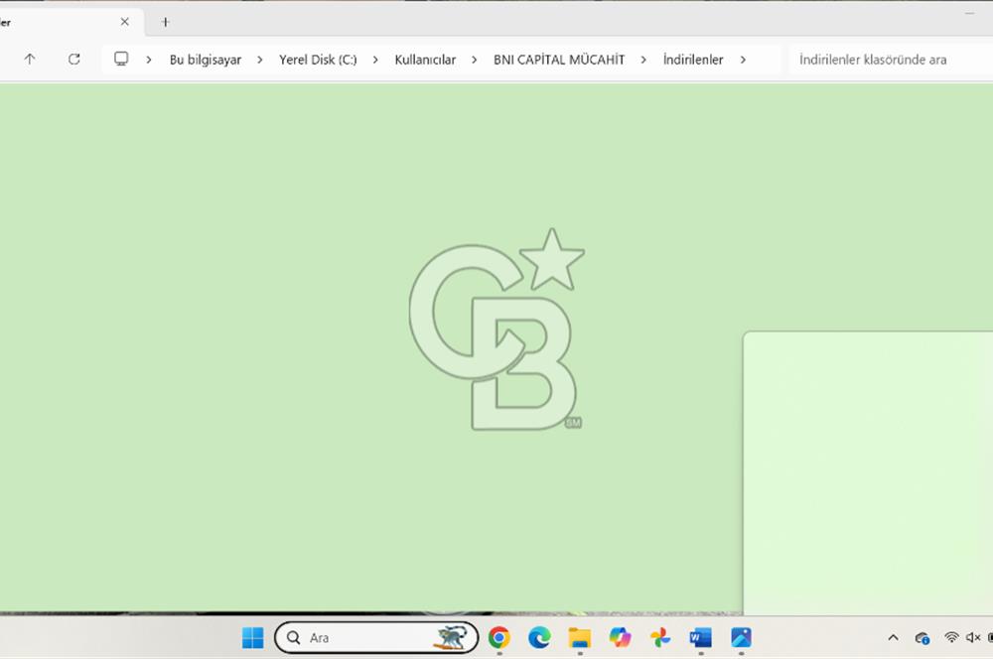Launch Microsoft Edge from the taskbar
This screenshot has width=993, height=659.
(539, 637)
